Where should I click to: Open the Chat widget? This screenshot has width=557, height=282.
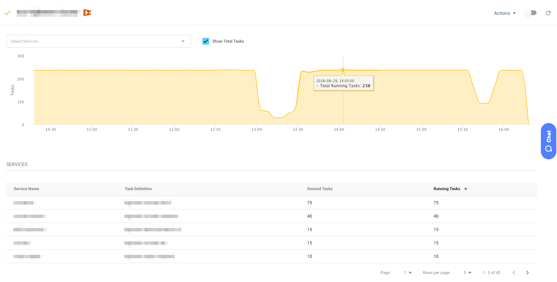point(548,141)
